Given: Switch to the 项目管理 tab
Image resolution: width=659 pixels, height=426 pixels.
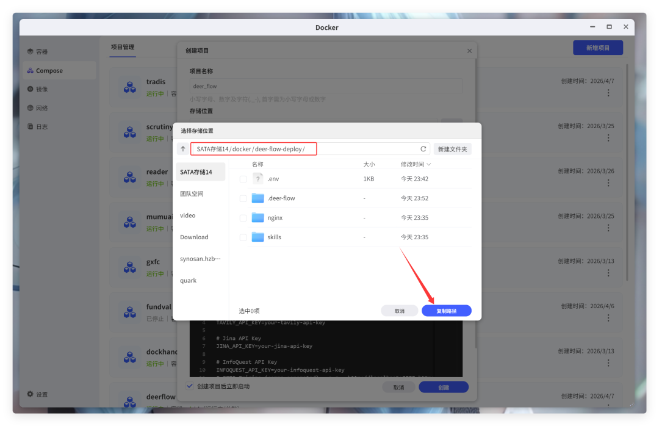Looking at the screenshot, I should pos(123,47).
